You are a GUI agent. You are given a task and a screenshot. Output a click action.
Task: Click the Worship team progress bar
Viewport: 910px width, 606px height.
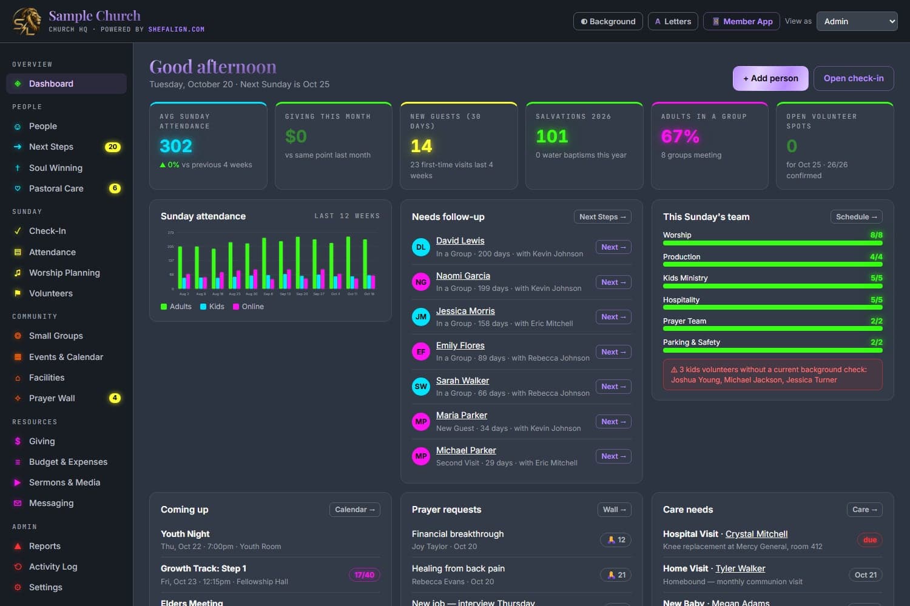point(773,243)
